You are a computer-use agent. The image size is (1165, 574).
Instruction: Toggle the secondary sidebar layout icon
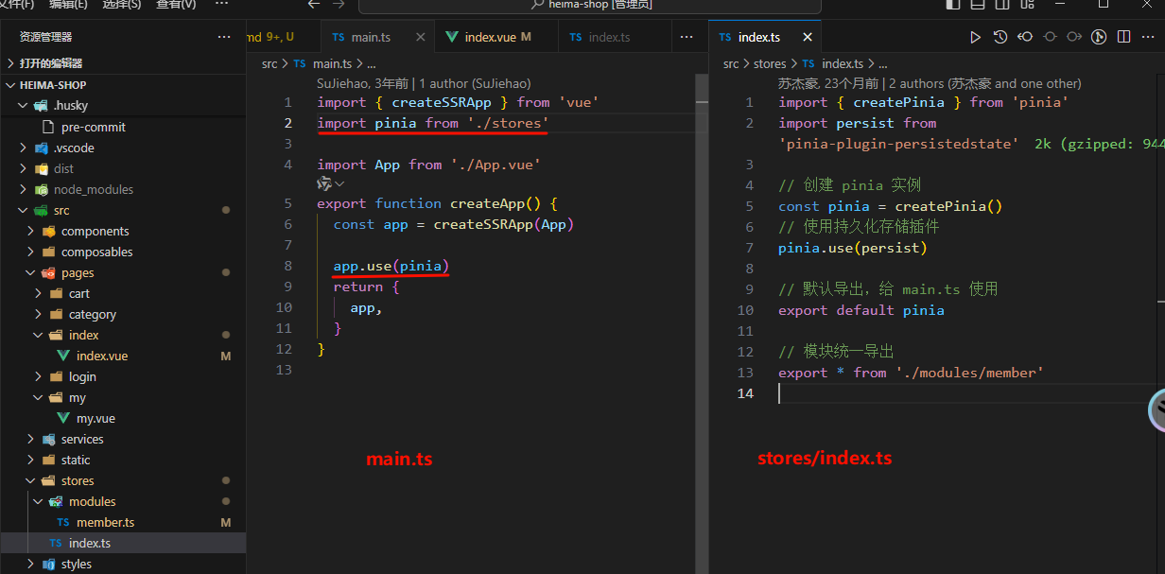click(1003, 5)
